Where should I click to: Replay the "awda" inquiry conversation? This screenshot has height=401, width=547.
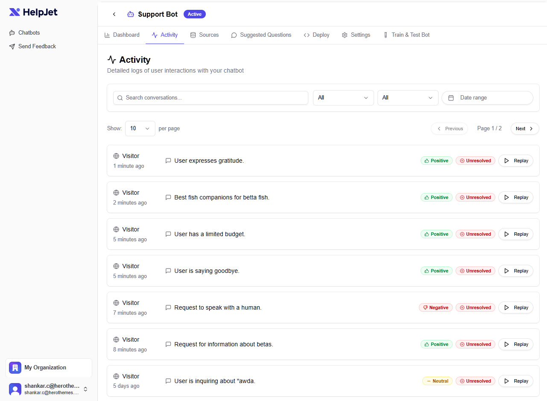(516, 381)
